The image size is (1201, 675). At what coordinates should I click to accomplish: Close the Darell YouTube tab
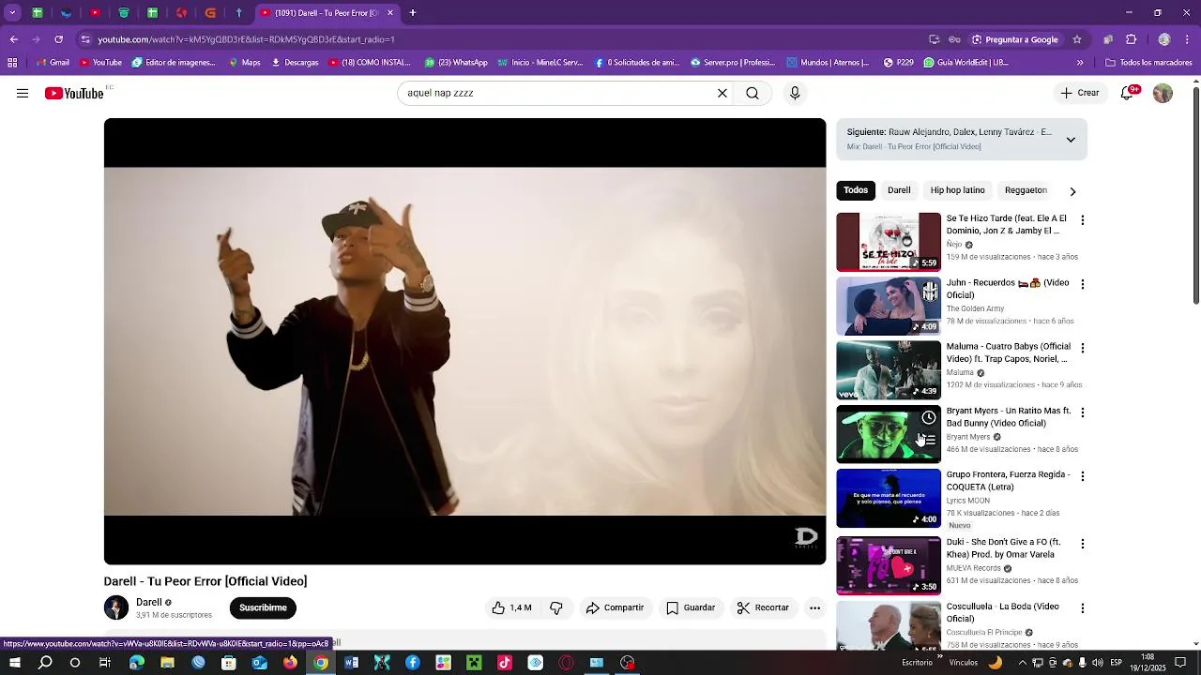[x=390, y=13]
